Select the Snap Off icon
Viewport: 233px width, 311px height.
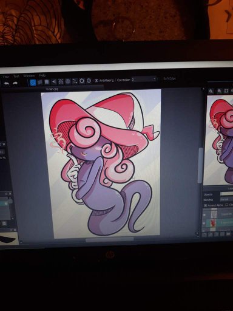(33, 82)
